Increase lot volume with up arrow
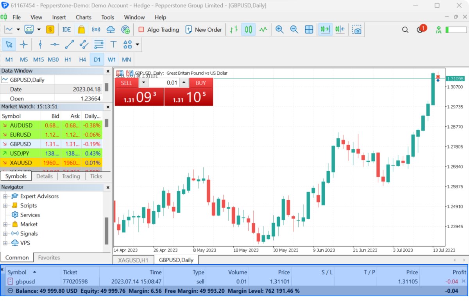The width and height of the screenshot is (469, 301). pos(184,83)
